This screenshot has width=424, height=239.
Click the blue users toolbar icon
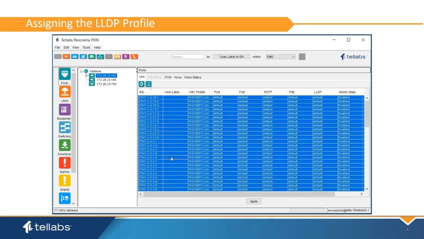tap(75, 57)
